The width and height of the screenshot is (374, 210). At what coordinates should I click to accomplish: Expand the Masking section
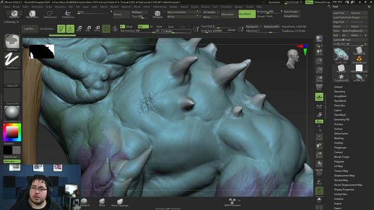(x=339, y=138)
